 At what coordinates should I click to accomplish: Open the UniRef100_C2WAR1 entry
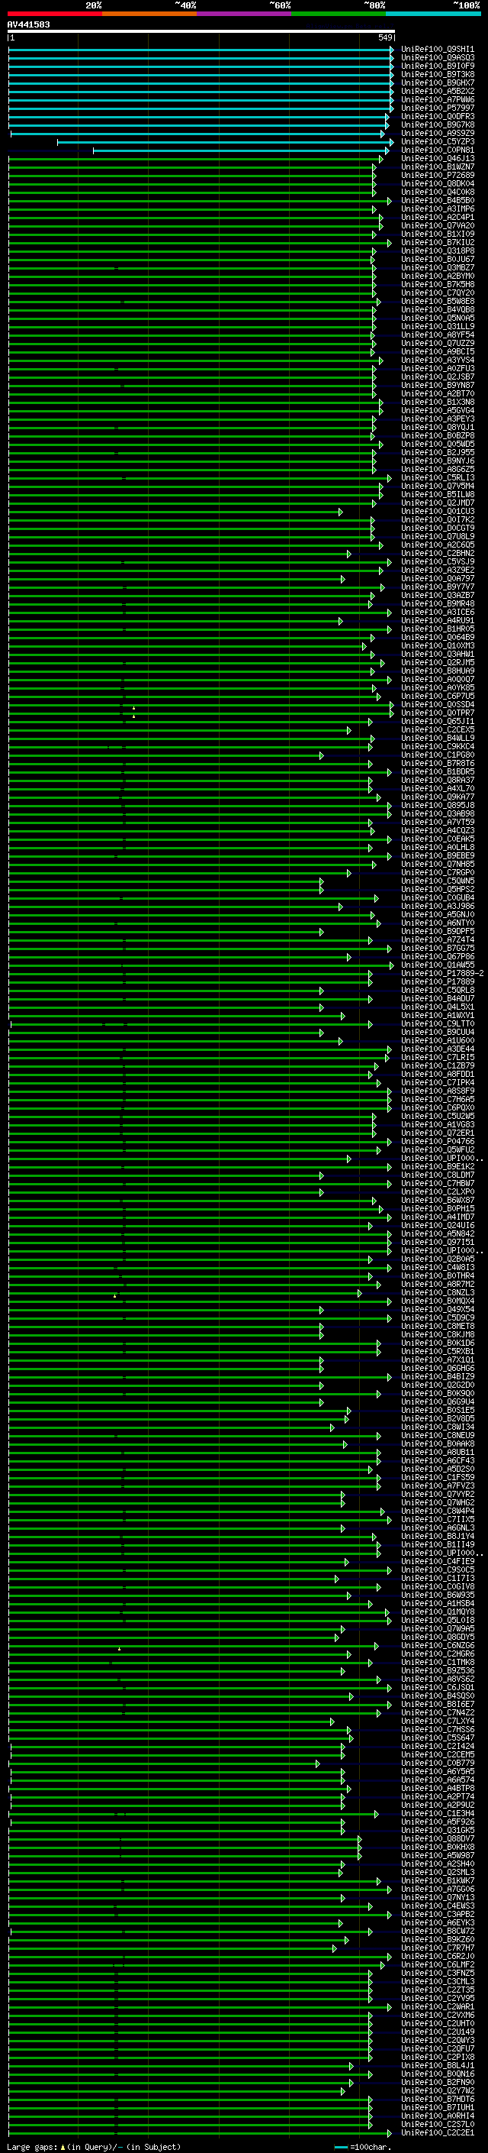437,2006
